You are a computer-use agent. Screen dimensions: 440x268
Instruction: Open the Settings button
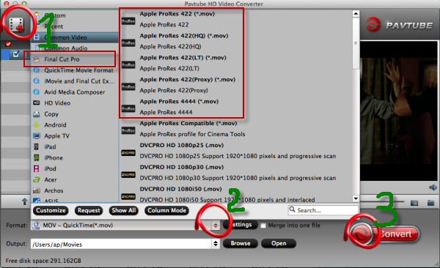click(x=241, y=225)
